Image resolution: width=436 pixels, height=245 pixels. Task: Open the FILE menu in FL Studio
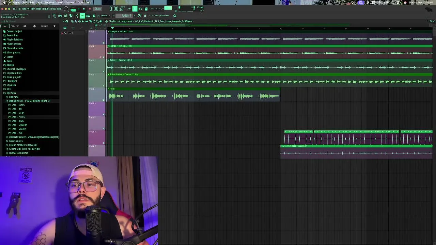pos(15,9)
